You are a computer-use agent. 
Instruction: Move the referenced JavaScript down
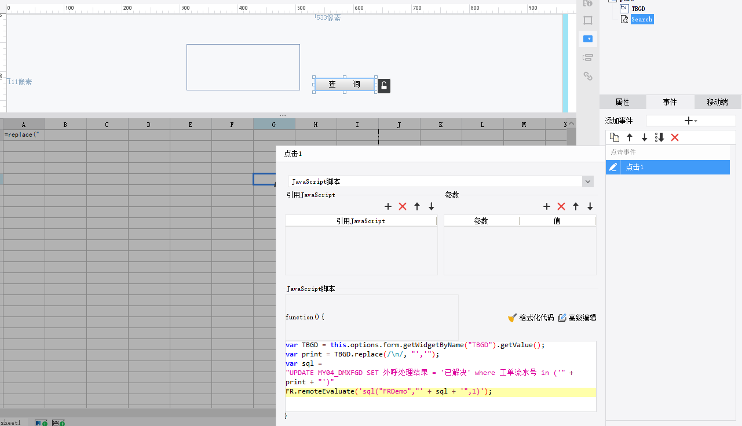(x=432, y=206)
